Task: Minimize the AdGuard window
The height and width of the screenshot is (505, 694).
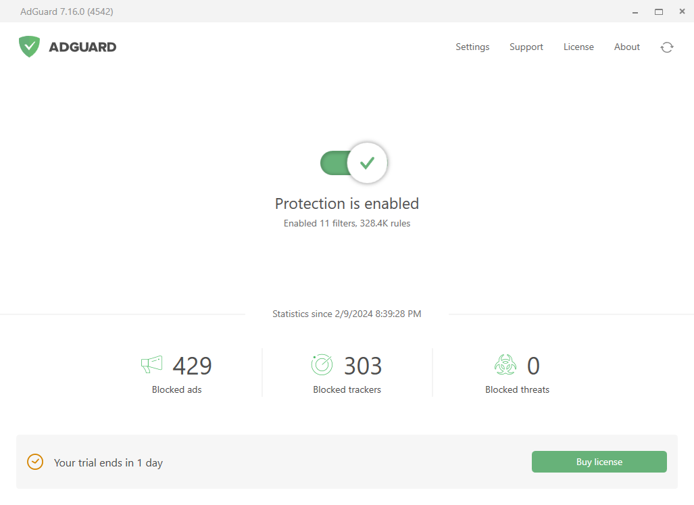Action: [635, 12]
